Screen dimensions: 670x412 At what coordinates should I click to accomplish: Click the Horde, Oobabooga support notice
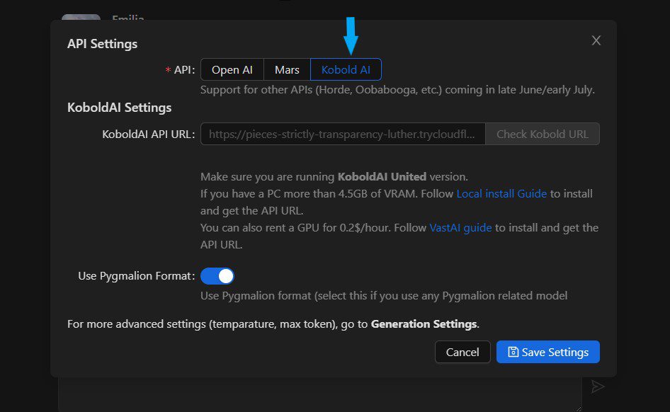tap(397, 90)
